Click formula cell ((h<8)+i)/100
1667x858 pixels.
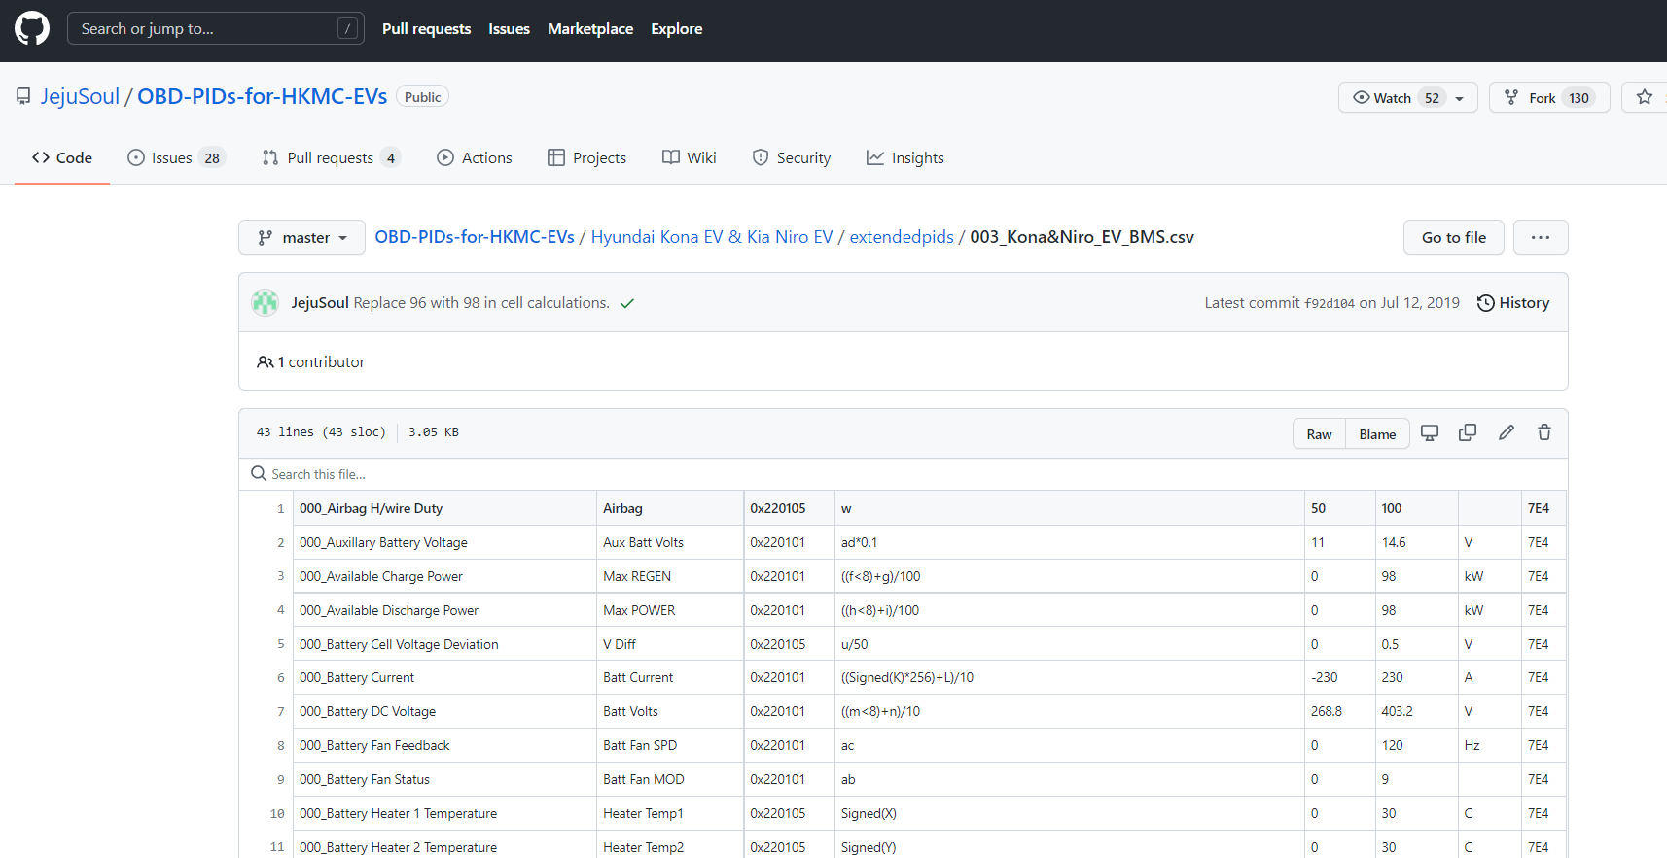pyautogui.click(x=1070, y=610)
